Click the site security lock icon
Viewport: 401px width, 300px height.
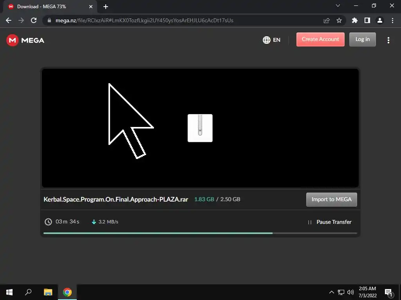49,20
